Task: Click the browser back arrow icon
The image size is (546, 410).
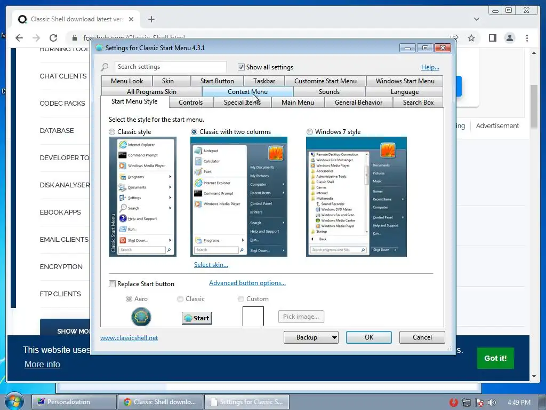Action: coord(19,38)
